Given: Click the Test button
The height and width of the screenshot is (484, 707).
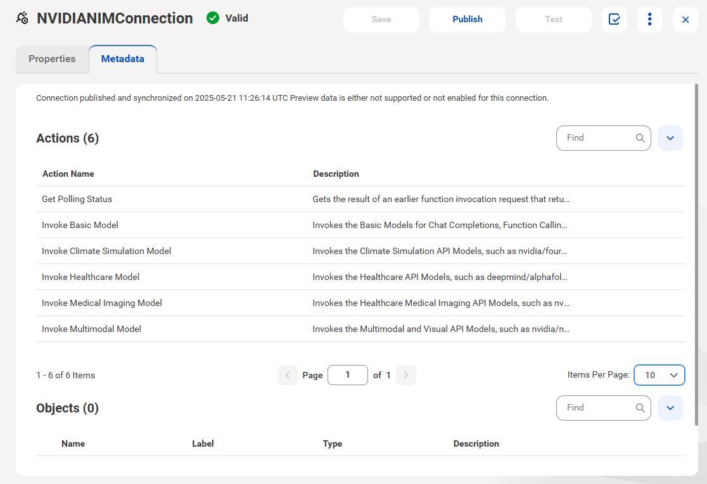Looking at the screenshot, I should point(554,20).
